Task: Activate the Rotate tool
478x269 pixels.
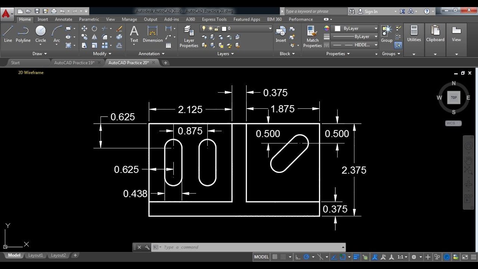Action: point(94,28)
